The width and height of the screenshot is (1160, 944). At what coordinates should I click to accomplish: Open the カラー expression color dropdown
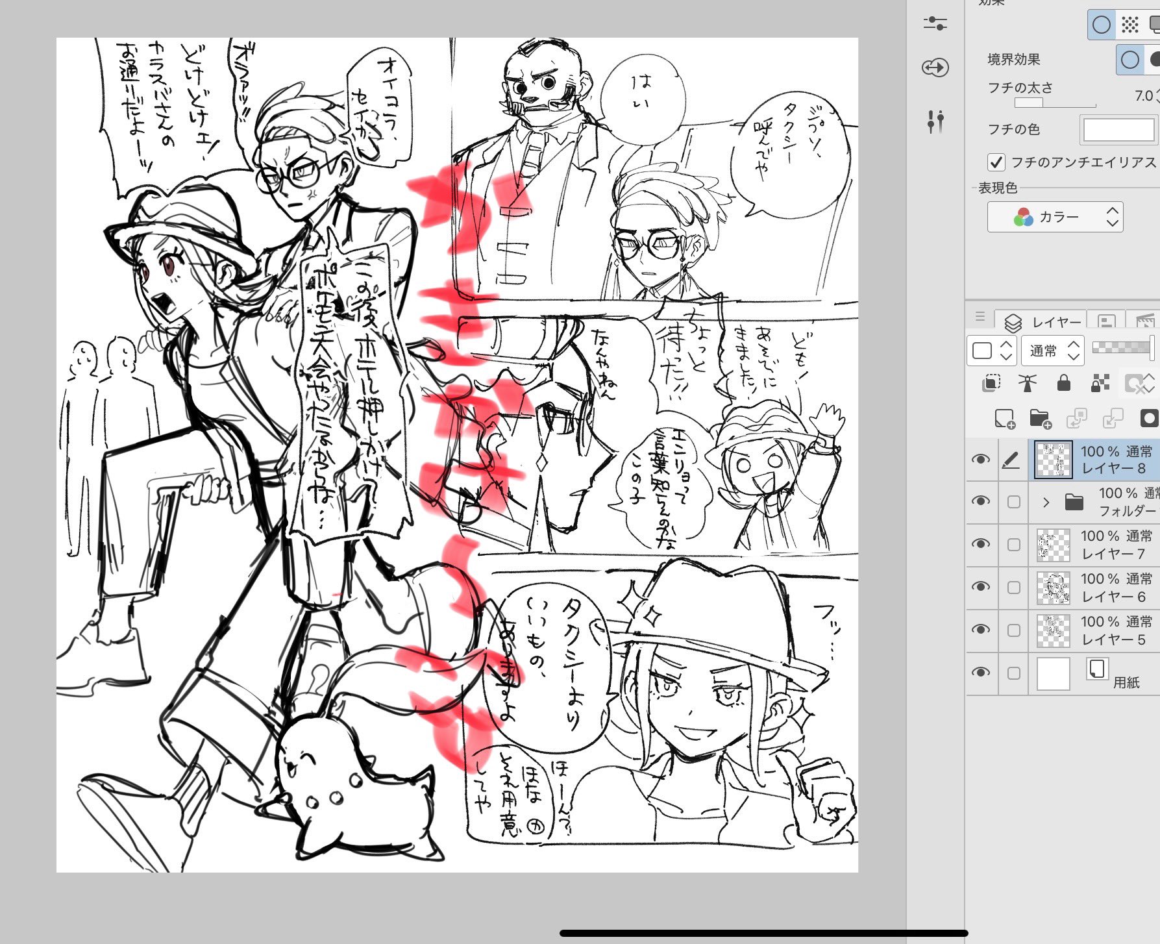[x=1055, y=217]
